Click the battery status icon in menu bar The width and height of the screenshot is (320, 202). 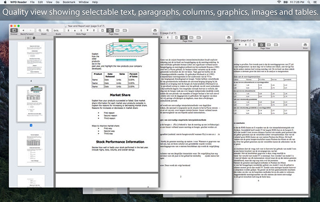click(285, 2)
